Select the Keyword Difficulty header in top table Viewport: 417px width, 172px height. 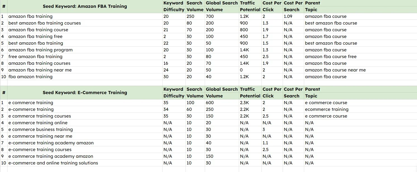click(x=174, y=6)
